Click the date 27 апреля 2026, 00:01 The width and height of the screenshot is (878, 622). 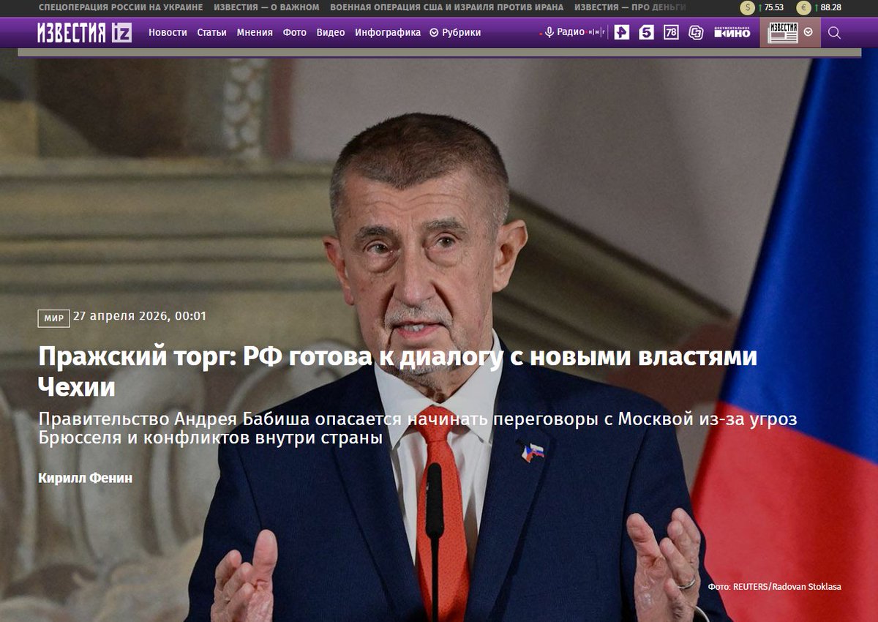(140, 316)
